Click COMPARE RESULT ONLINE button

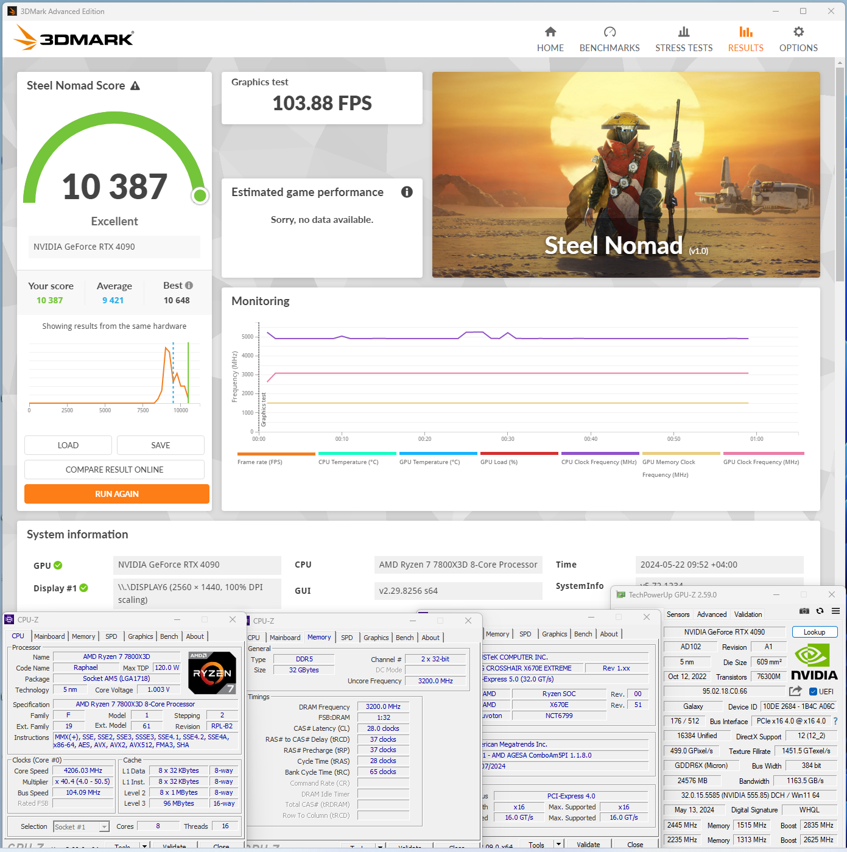114,470
